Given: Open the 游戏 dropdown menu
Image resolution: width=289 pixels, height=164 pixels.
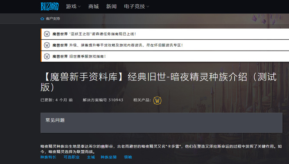Looking at the screenshot, I should 73,6.
